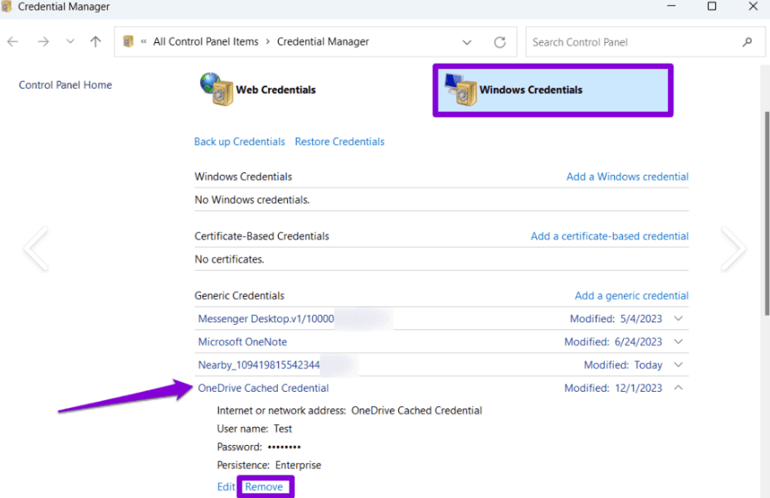This screenshot has height=498, width=770.
Task: Go back using the back arrow
Action: tap(12, 42)
